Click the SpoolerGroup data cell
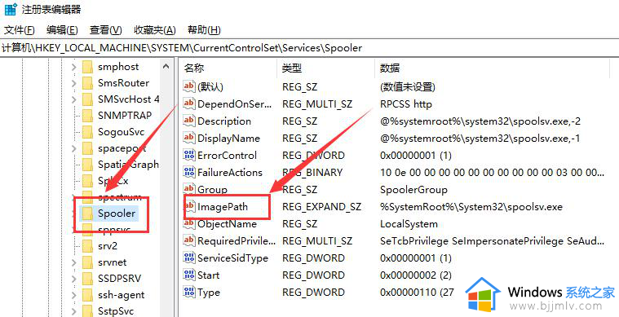Image resolution: width=619 pixels, height=317 pixels. 413,190
